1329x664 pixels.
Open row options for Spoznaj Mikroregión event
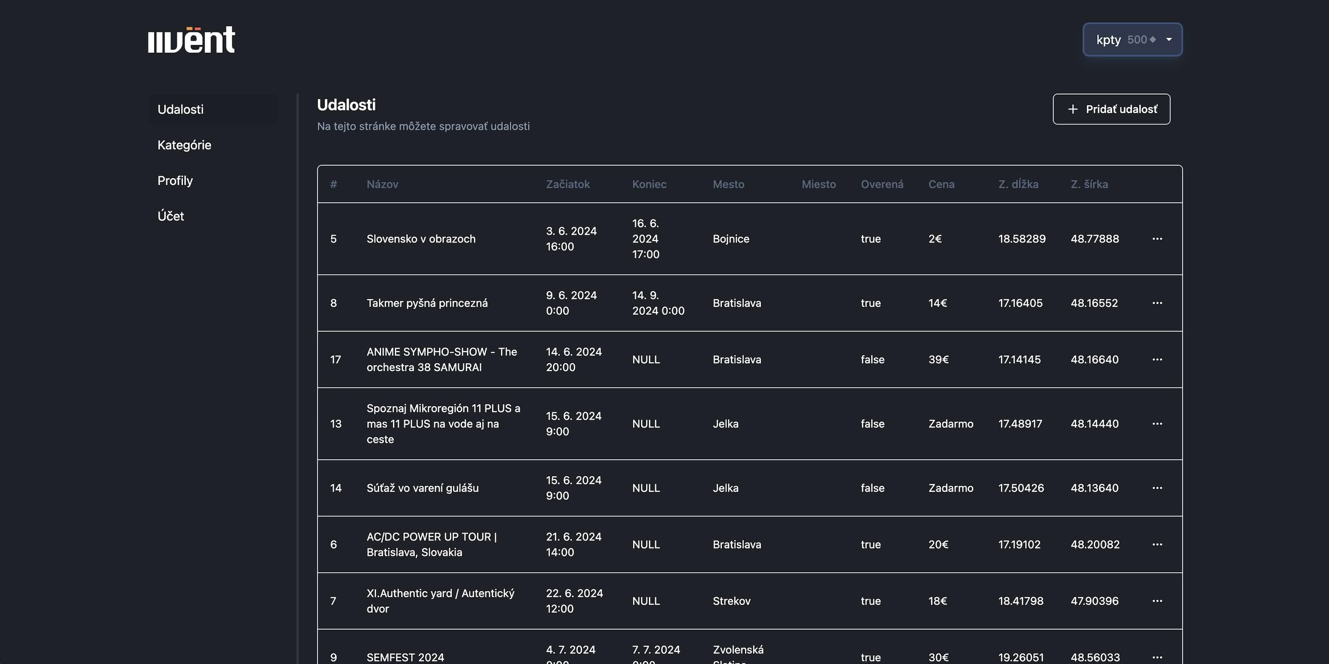tap(1157, 424)
